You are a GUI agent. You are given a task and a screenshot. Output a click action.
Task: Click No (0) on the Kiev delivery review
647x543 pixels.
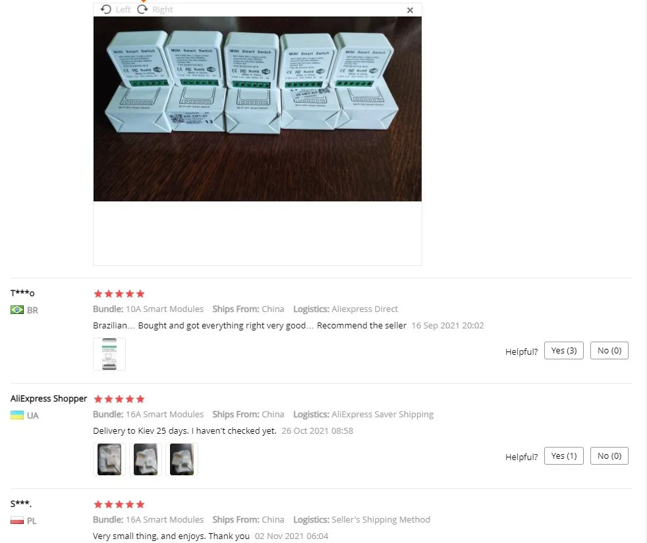click(609, 456)
